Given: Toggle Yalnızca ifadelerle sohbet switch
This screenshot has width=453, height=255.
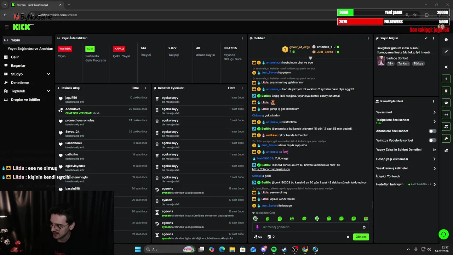Looking at the screenshot, I should [432, 140].
